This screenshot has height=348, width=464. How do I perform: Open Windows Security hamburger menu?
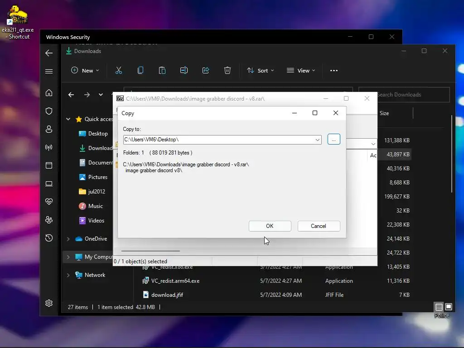[x=49, y=71]
